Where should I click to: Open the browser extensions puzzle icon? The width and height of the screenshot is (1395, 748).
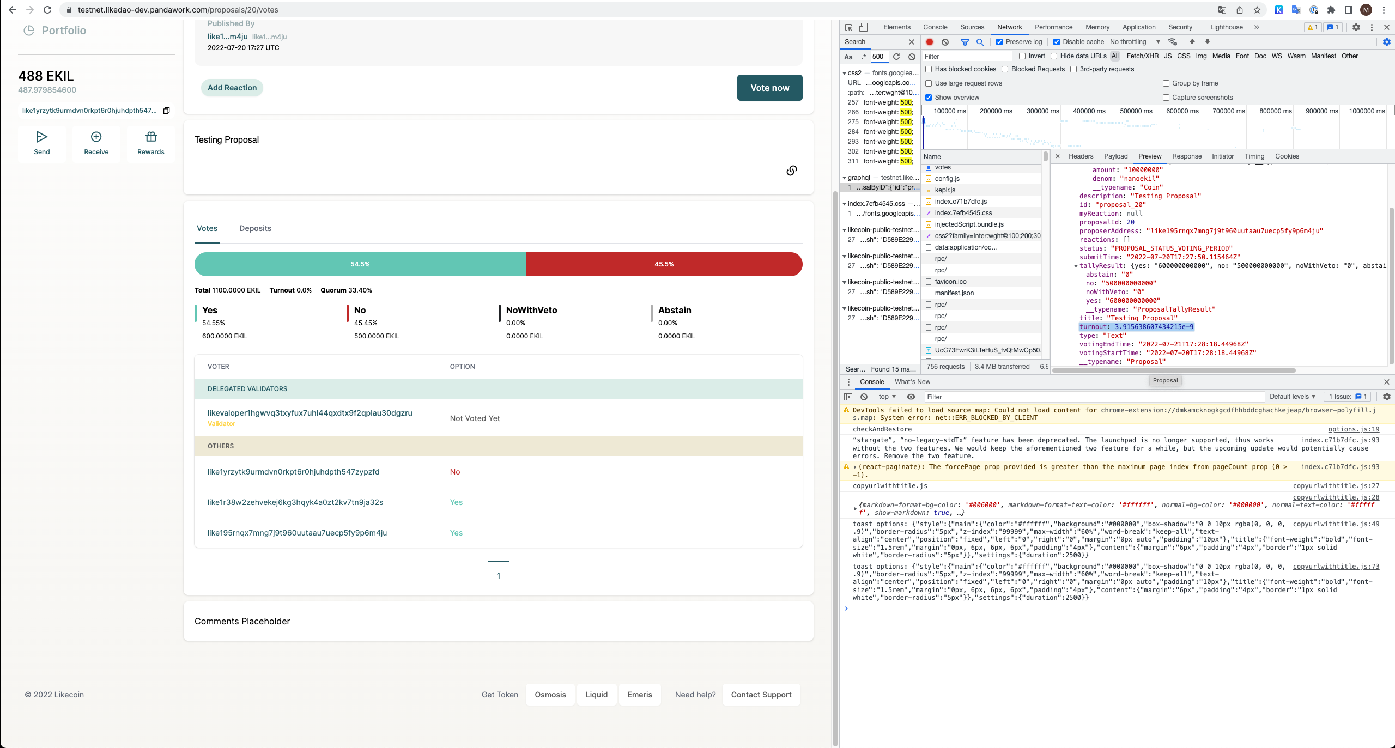(1331, 10)
